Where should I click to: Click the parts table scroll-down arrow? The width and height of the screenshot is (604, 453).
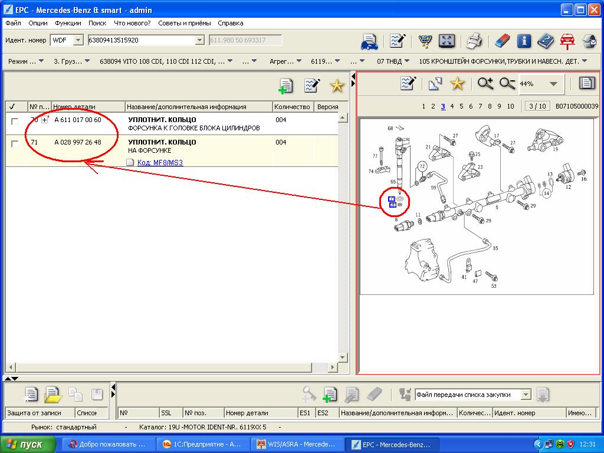[343, 357]
